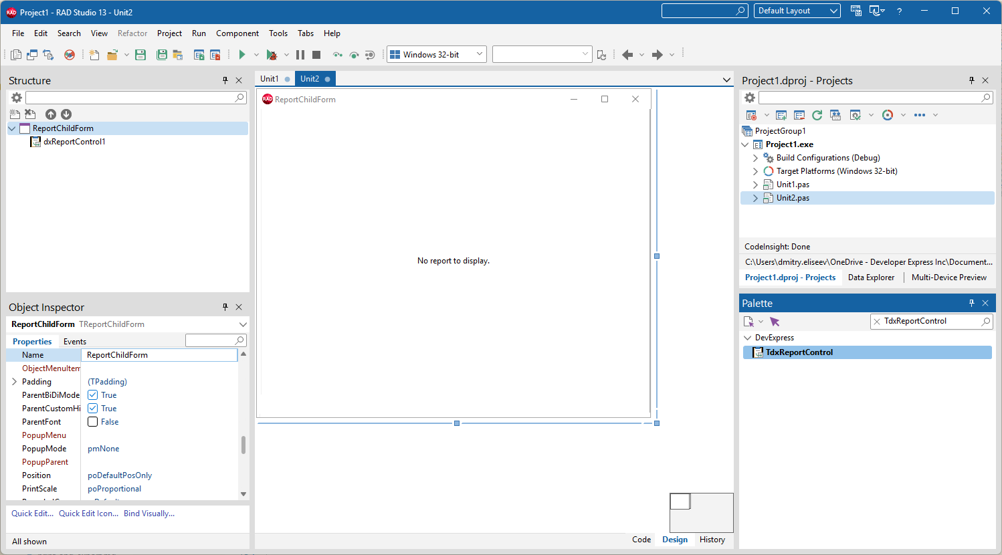Click Add New Project icon in Projects panel
The width and height of the screenshot is (1002, 555).
point(781,115)
